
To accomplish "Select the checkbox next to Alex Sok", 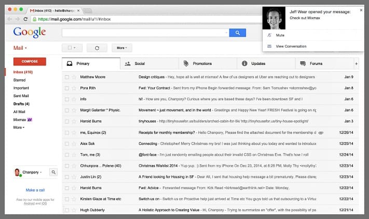I will pos(66,143).
